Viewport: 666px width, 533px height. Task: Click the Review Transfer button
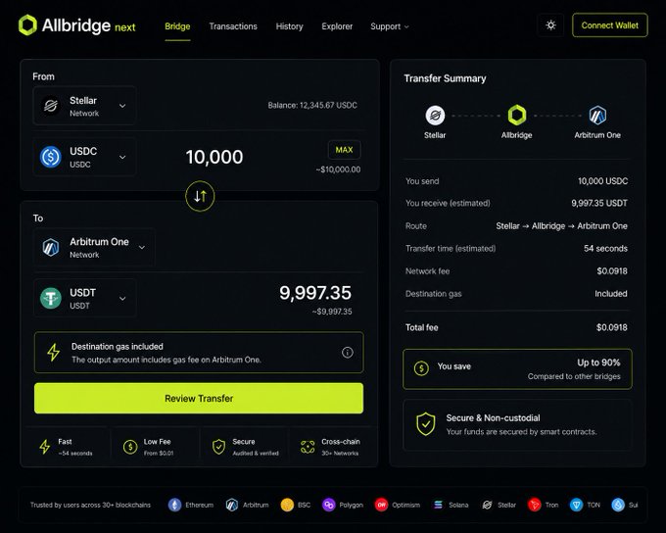[x=199, y=398]
